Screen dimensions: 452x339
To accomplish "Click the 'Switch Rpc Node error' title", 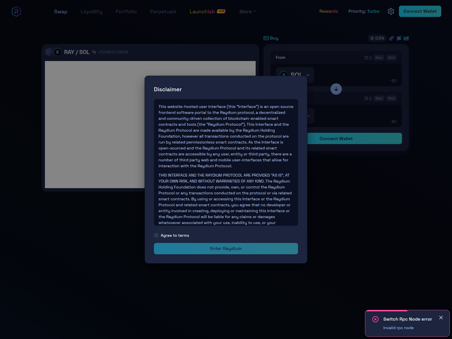I will 408,319.
